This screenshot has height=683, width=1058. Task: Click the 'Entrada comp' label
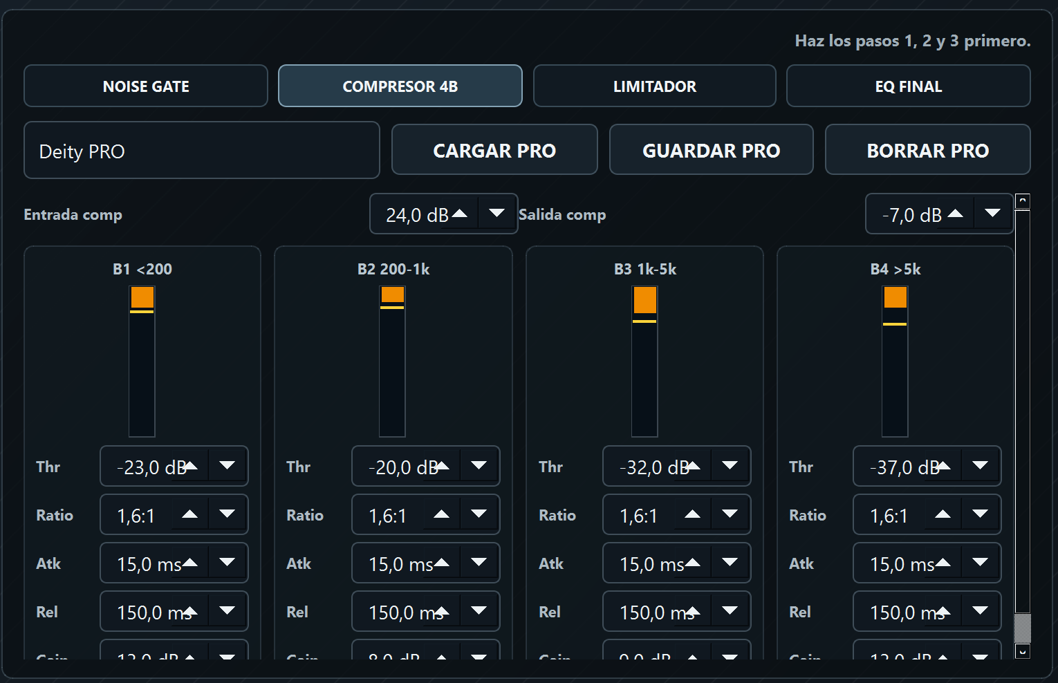(x=73, y=215)
